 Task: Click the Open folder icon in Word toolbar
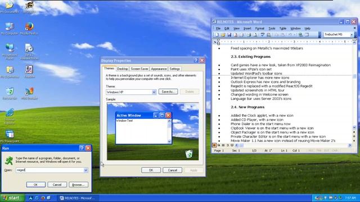pyautogui.click(x=223, y=35)
